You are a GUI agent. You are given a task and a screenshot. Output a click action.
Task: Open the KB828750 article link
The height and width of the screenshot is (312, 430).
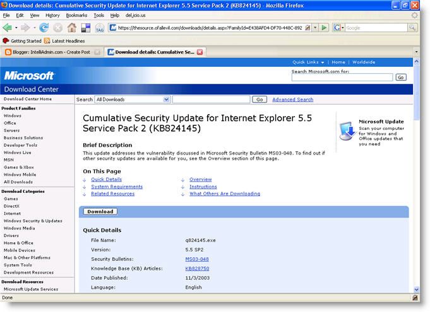(197, 269)
